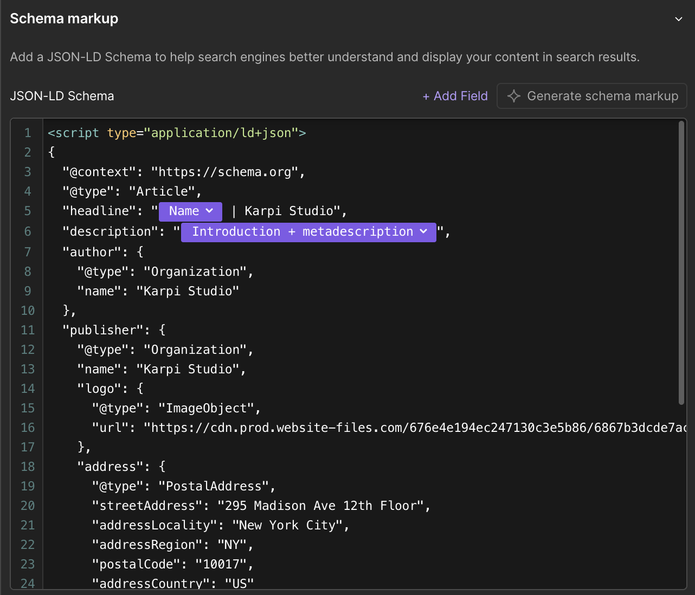Click the "@type": "ImageObject" line

(x=176, y=409)
